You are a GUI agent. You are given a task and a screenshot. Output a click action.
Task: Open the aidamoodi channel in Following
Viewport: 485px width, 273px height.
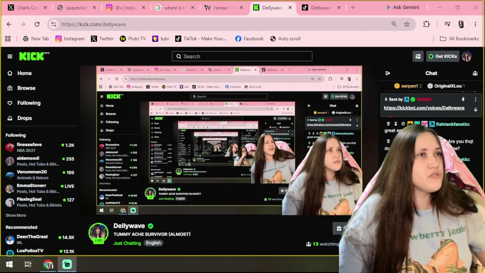[x=40, y=161]
